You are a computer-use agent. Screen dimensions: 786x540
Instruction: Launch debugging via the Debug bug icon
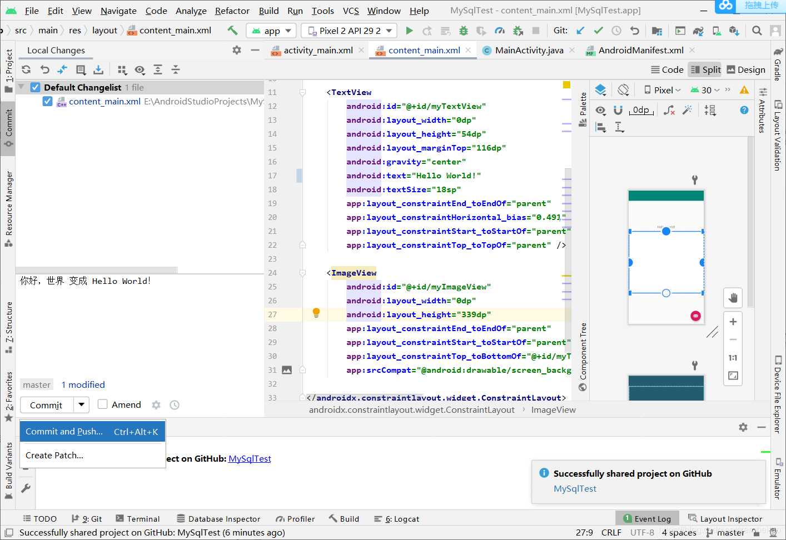point(464,31)
